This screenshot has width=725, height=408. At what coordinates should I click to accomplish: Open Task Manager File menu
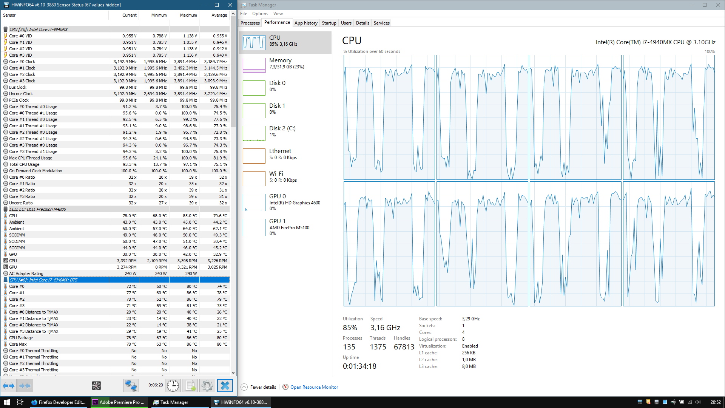tap(244, 14)
